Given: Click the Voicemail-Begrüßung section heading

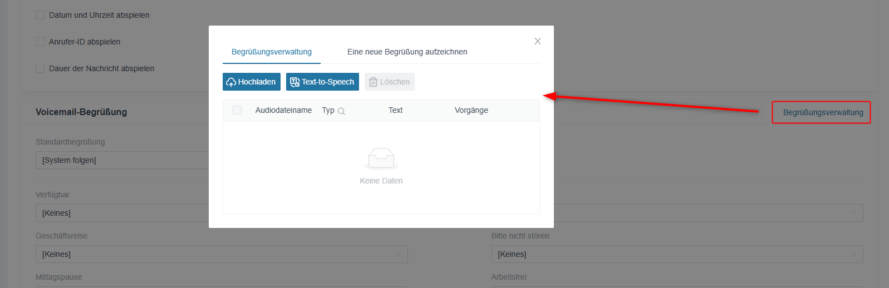Looking at the screenshot, I should point(81,112).
